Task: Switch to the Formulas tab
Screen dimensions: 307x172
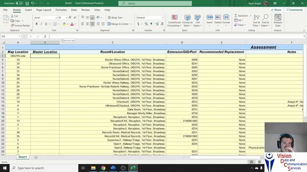Action: click(x=61, y=10)
